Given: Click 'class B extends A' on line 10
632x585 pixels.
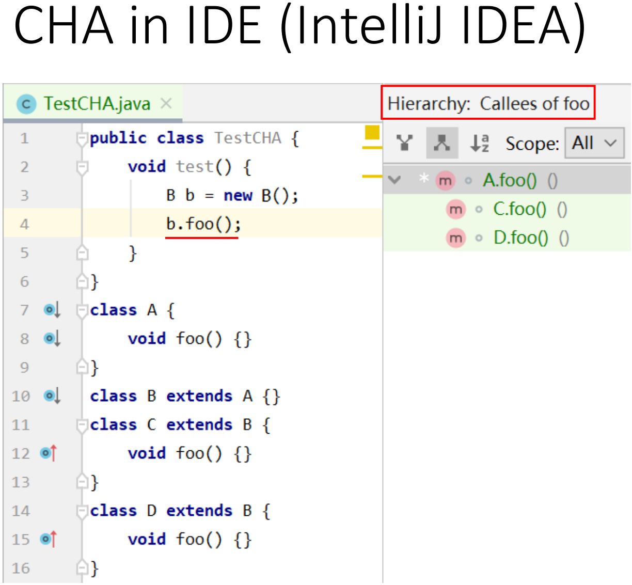Looking at the screenshot, I should pyautogui.click(x=171, y=396).
